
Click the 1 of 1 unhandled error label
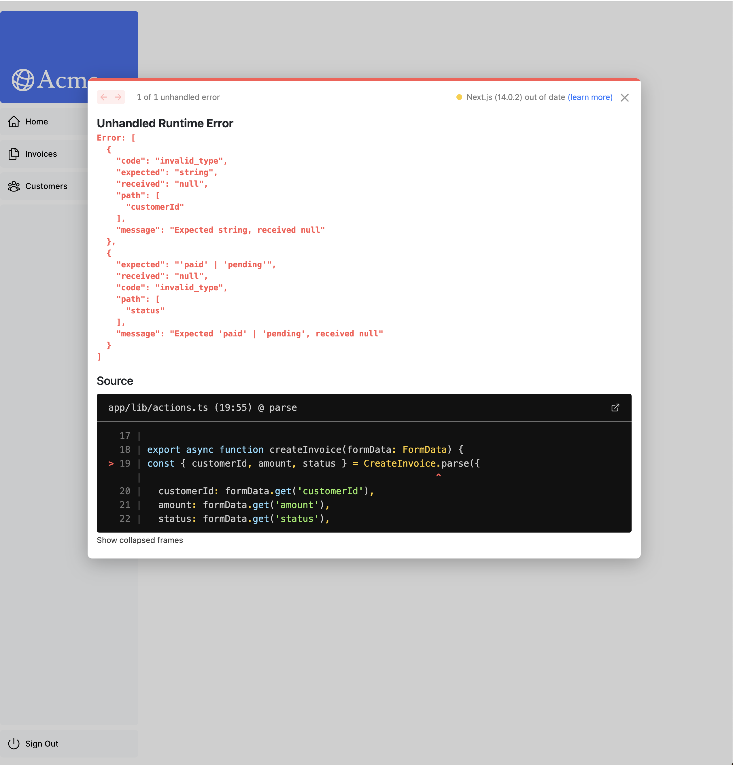178,97
